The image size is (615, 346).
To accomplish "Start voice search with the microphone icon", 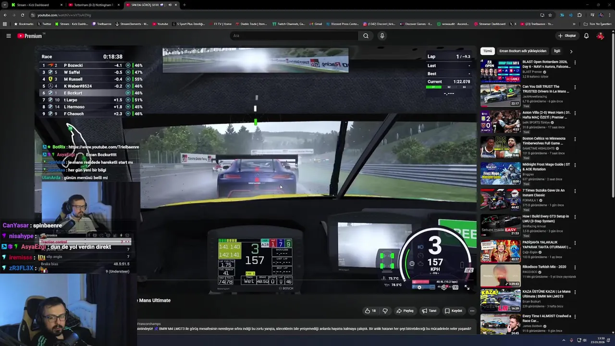I will point(382,36).
